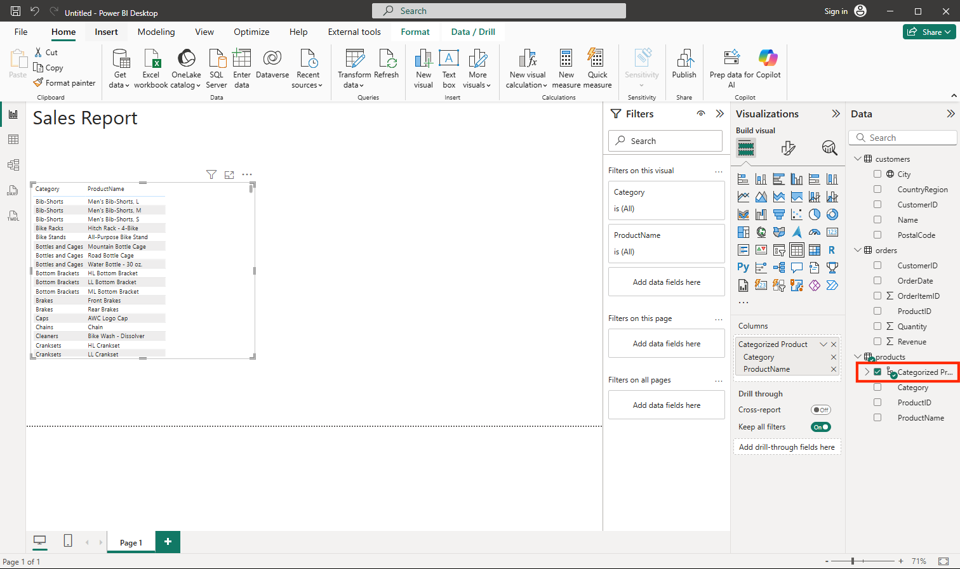Remove ProductName from Columns well

pyautogui.click(x=834, y=369)
